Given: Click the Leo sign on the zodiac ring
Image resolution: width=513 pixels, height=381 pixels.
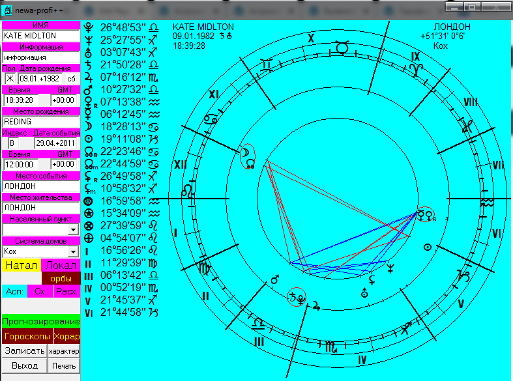Looking at the screenshot, I should point(188,191).
